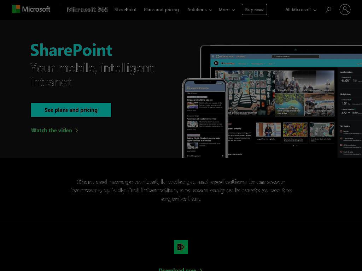Click the Microsoft 365 link
Viewport: 362px width, 271px height.
[x=88, y=10]
